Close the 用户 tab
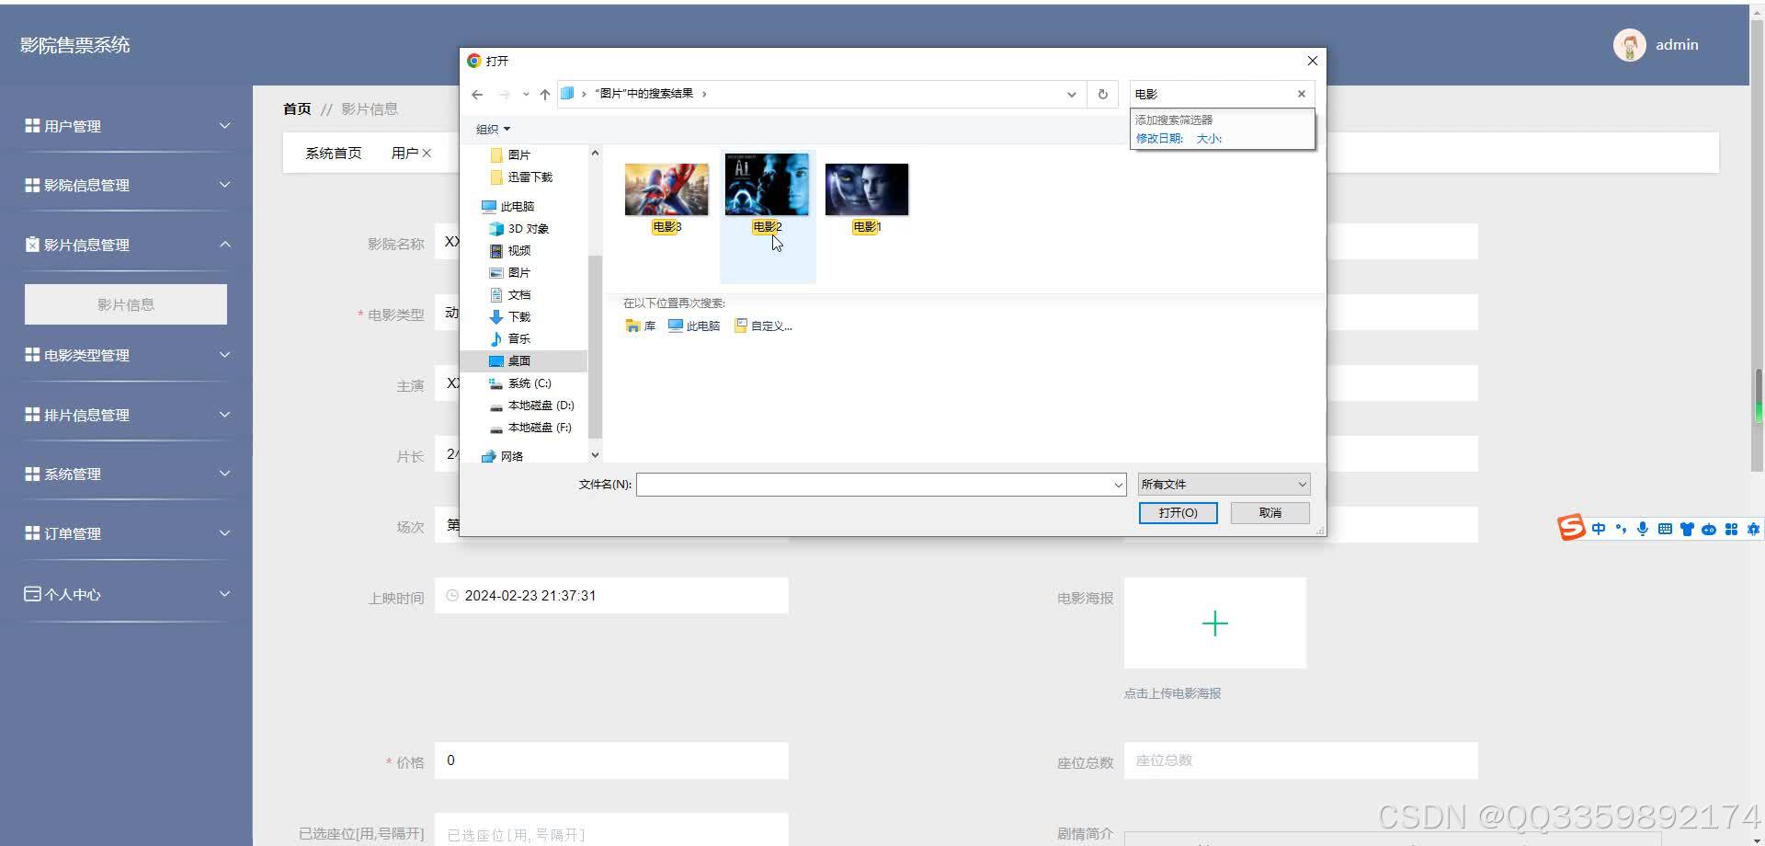Screen dimensions: 1765x846 pos(427,153)
